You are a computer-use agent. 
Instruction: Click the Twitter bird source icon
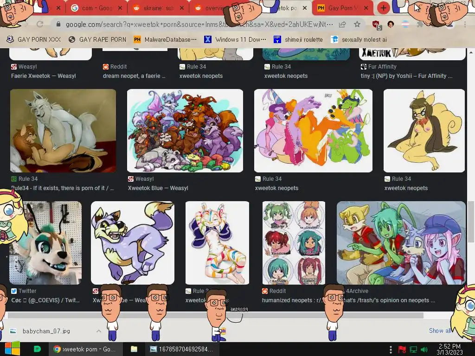point(13,291)
